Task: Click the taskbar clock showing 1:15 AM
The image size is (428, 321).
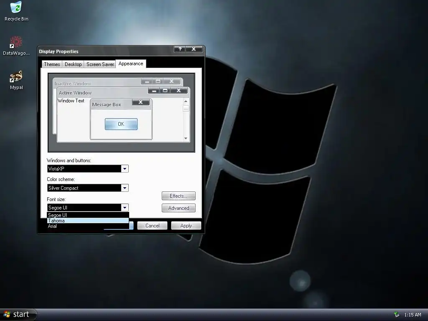Action: pyautogui.click(x=413, y=315)
